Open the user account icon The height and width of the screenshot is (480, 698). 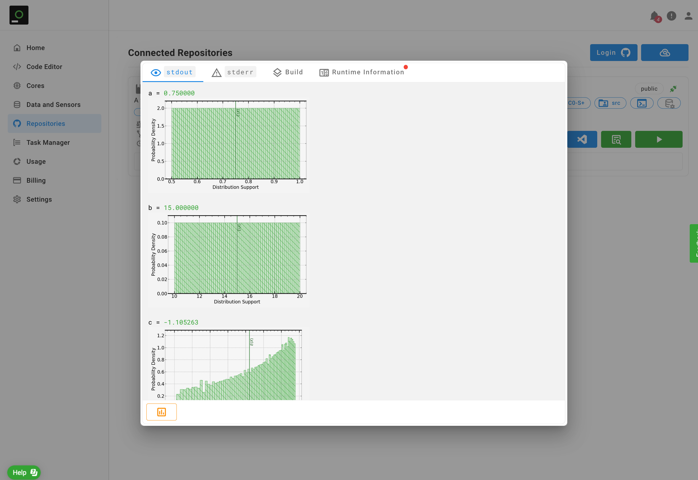click(688, 16)
